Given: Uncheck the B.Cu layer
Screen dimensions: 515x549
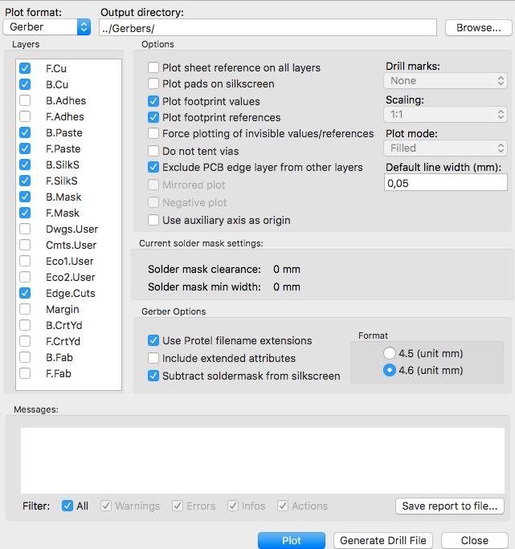Looking at the screenshot, I should [25, 84].
